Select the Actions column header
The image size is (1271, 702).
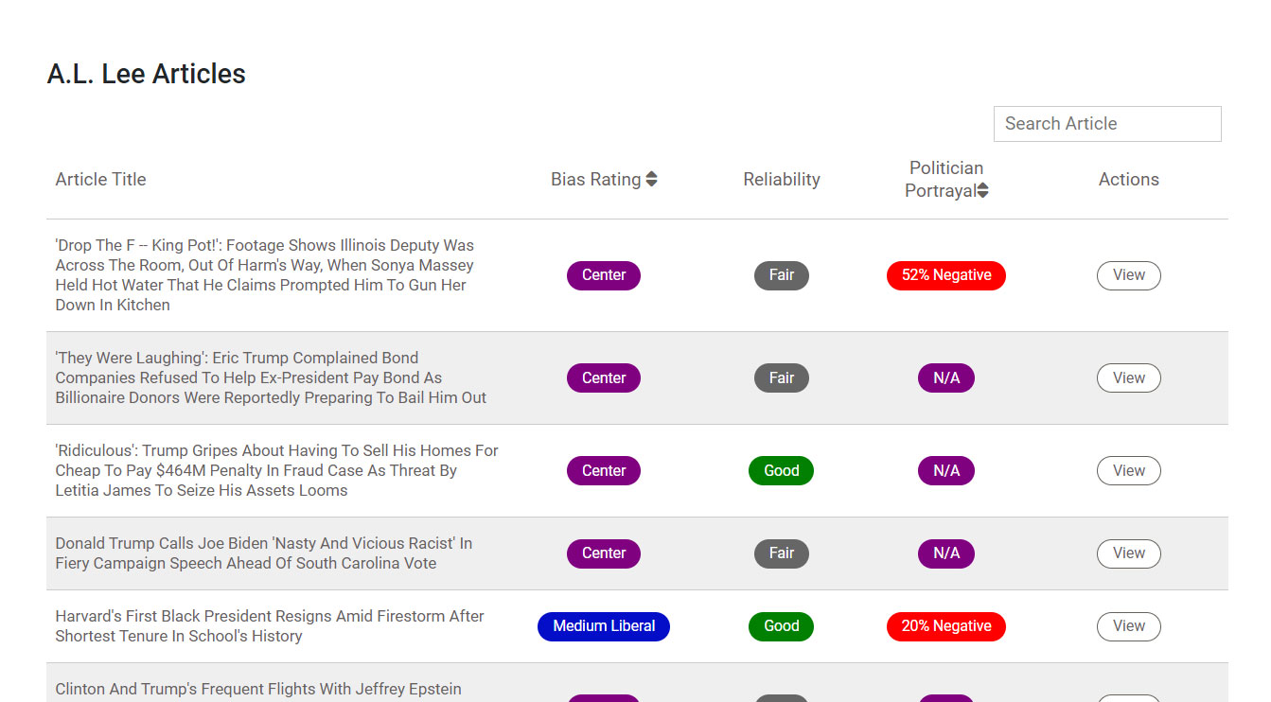point(1128,179)
